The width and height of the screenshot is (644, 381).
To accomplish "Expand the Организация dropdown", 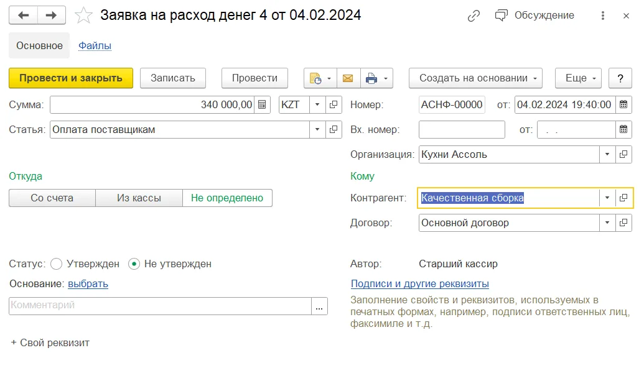I will [607, 155].
